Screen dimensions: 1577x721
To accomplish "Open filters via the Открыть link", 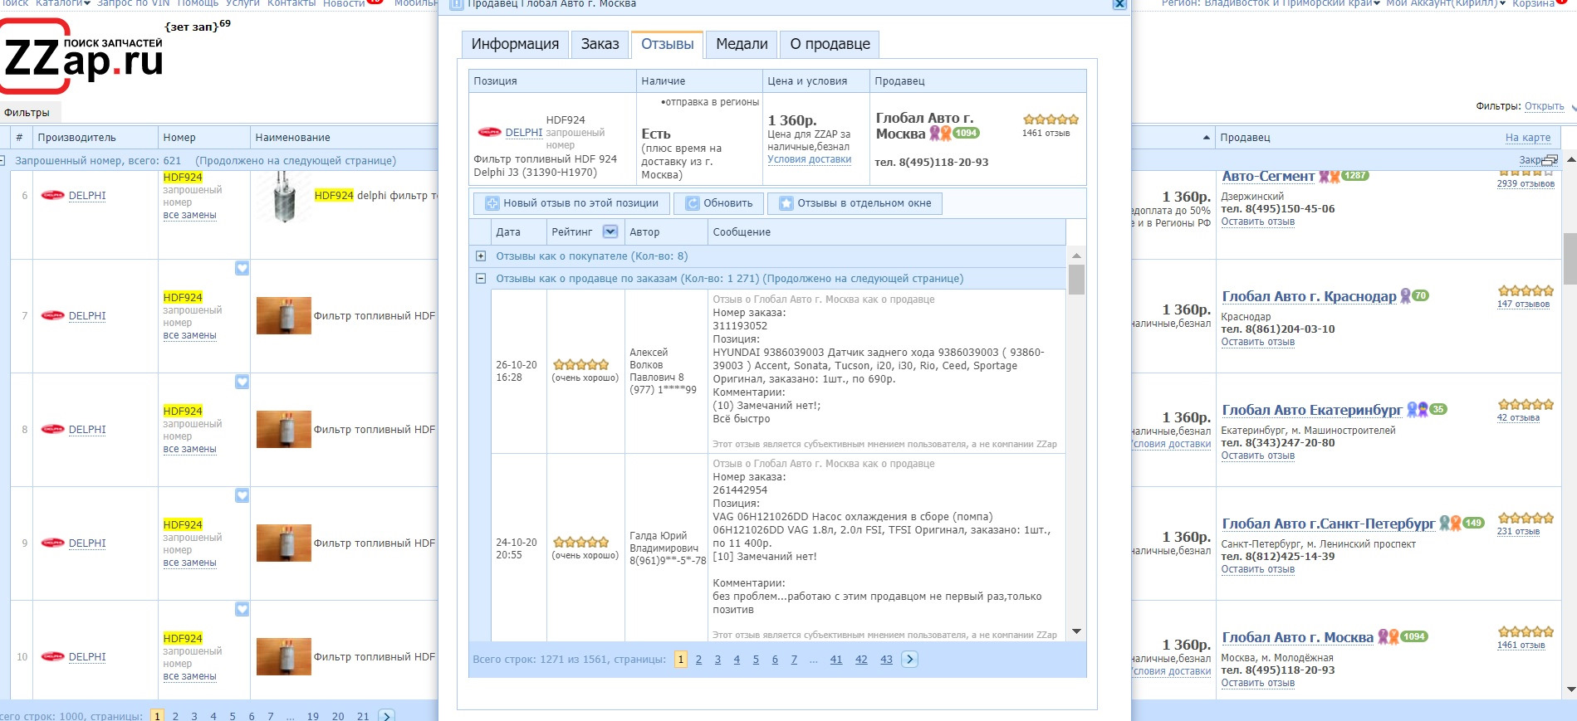I will (x=1544, y=106).
